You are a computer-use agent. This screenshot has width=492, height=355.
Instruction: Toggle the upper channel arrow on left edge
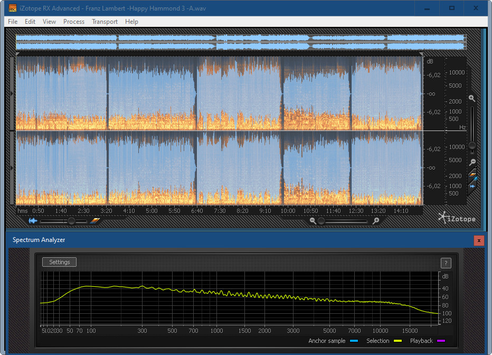13,94
